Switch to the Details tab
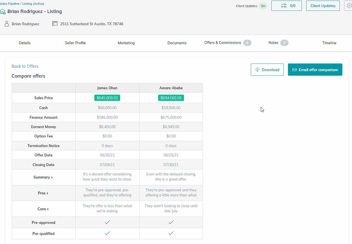 (25, 43)
